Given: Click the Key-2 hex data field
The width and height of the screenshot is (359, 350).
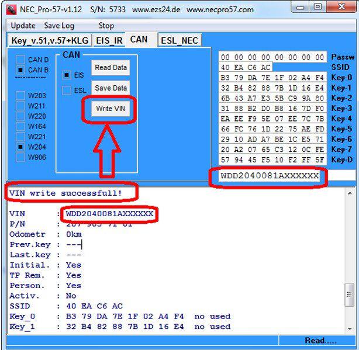Looking at the screenshot, I should tap(272, 98).
